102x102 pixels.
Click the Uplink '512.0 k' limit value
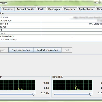click(x=45, y=93)
